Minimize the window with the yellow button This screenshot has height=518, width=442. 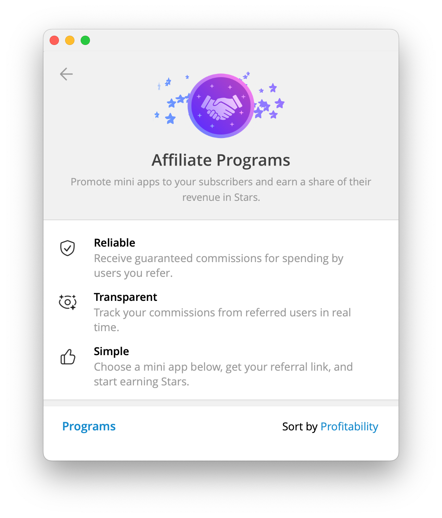coord(70,40)
